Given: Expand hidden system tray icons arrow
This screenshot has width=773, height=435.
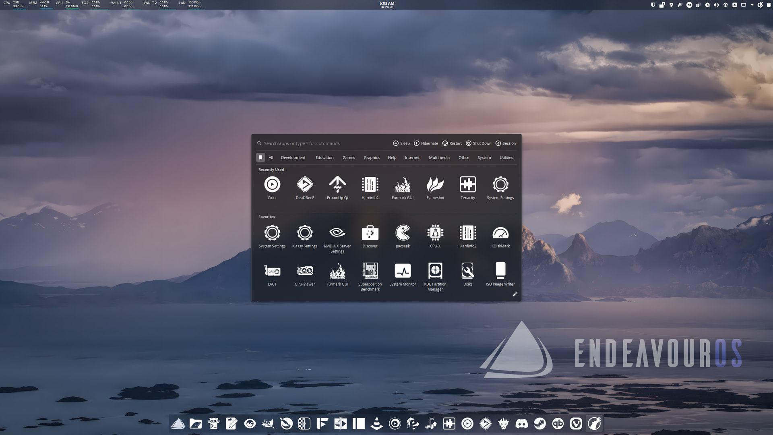Looking at the screenshot, I should pyautogui.click(x=752, y=5).
